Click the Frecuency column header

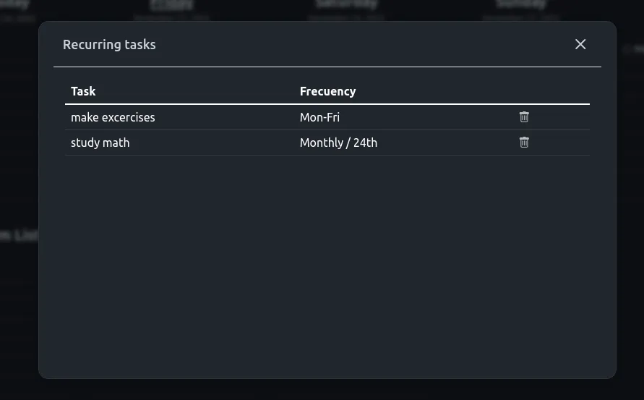pos(327,91)
